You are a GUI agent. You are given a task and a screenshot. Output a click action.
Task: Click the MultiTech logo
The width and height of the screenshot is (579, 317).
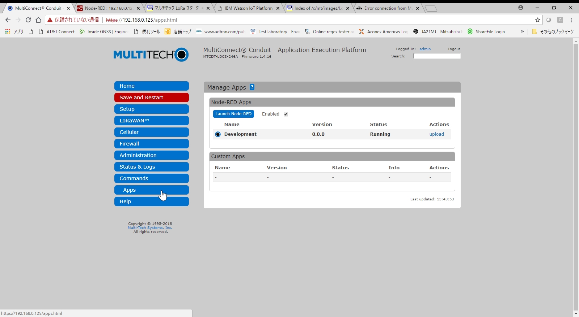point(151,55)
